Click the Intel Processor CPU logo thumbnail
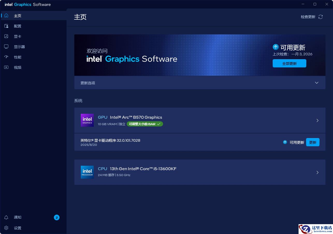The width and height of the screenshot is (333, 234). point(87,172)
